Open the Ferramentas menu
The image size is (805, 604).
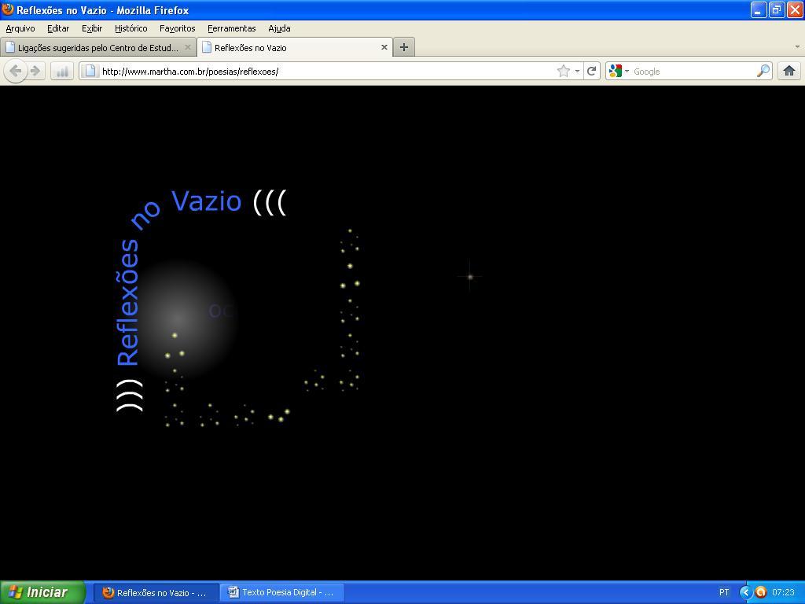[232, 28]
